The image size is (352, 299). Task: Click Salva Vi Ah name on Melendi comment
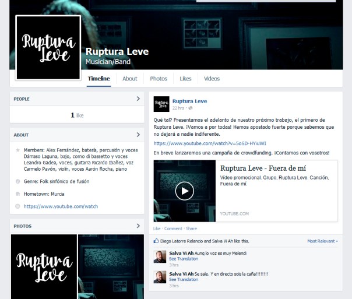click(181, 253)
